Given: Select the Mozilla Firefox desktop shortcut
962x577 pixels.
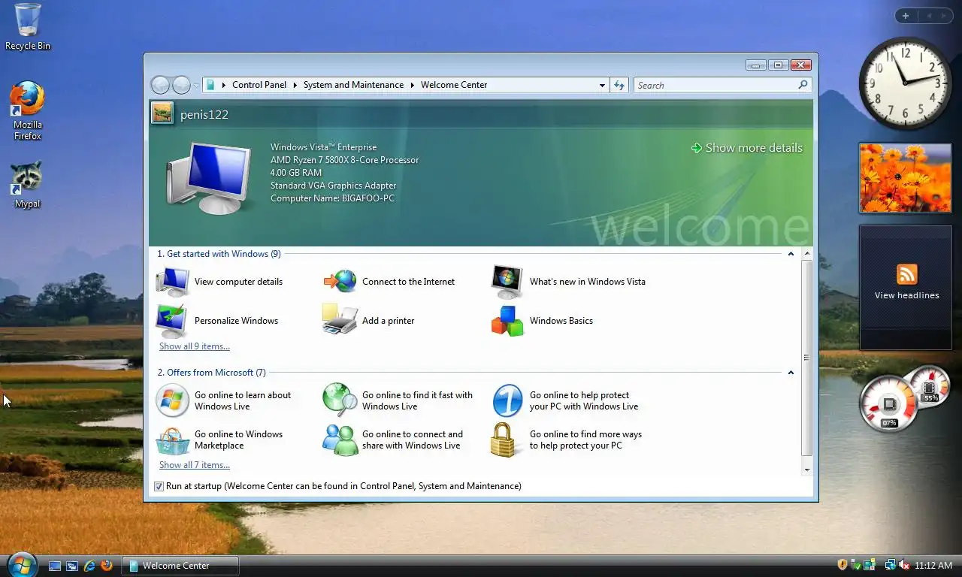Looking at the screenshot, I should pos(27,111).
